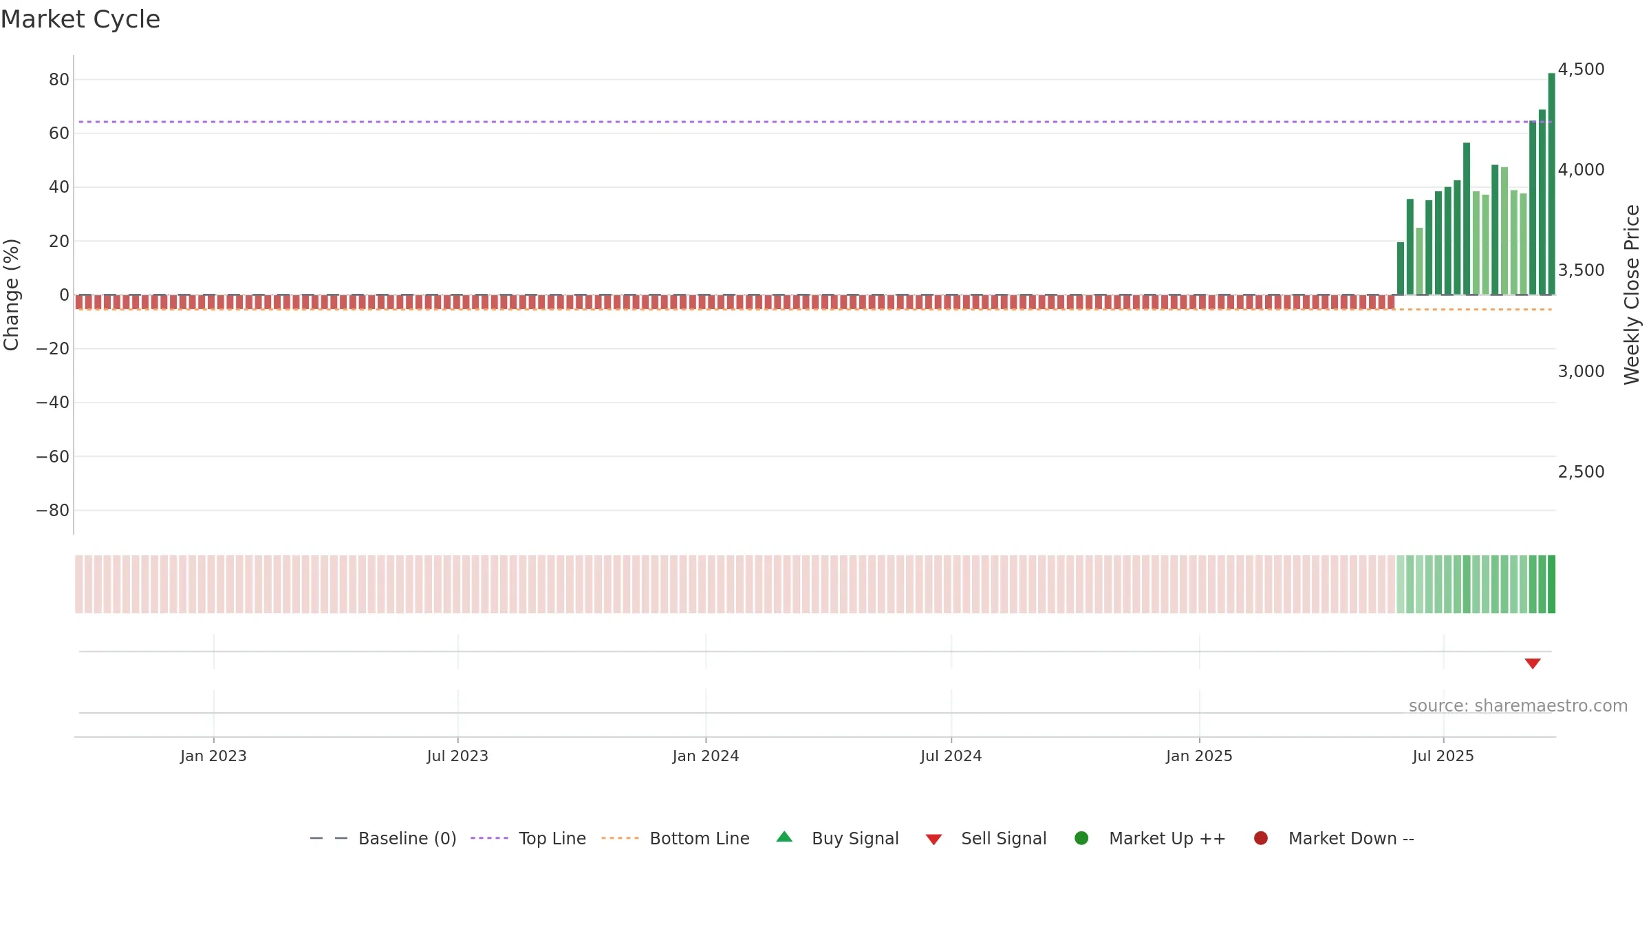Click the purple dotted Top Line
Image resolution: width=1651 pixels, height=929 pixels.
pos(815,122)
